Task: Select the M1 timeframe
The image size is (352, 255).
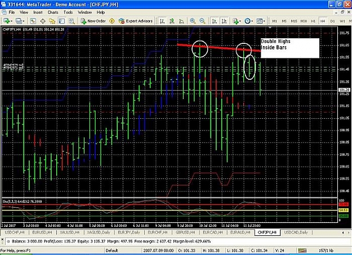Action: click(x=274, y=21)
